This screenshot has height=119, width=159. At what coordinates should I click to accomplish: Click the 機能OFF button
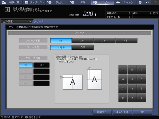point(102,112)
